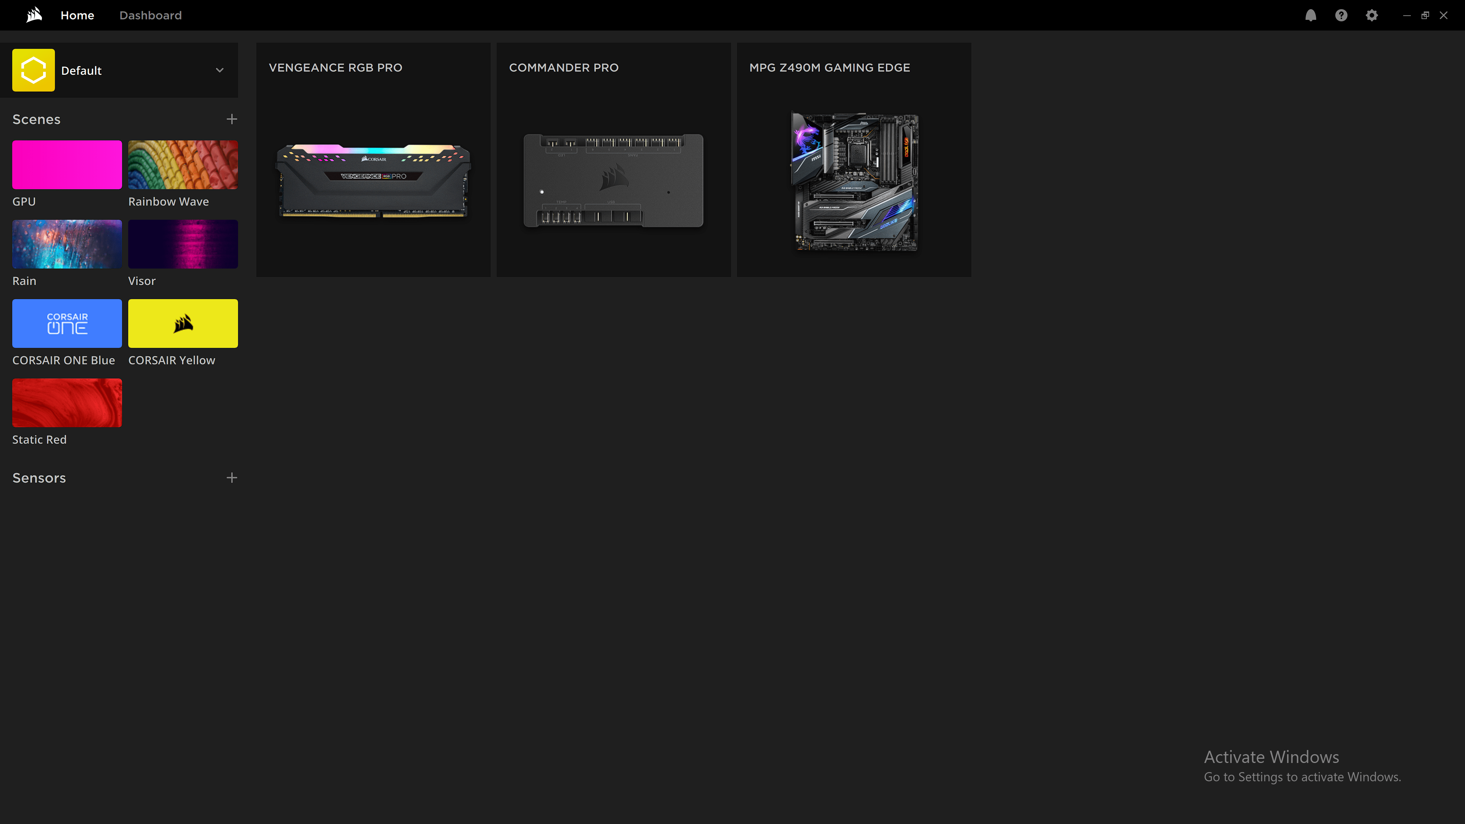Open iCUE settings with the gear icon
The width and height of the screenshot is (1465, 824).
coord(1371,15)
